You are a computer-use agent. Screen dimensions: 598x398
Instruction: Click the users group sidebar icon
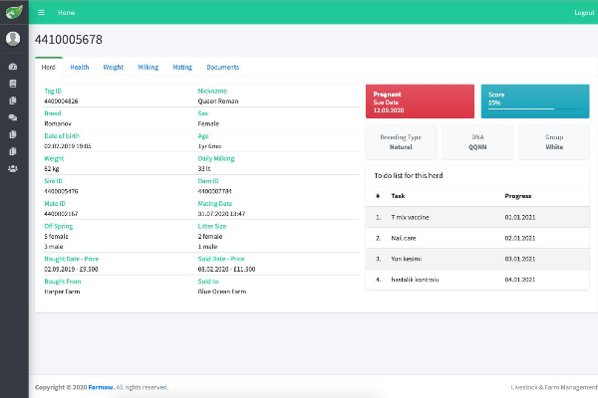[13, 168]
